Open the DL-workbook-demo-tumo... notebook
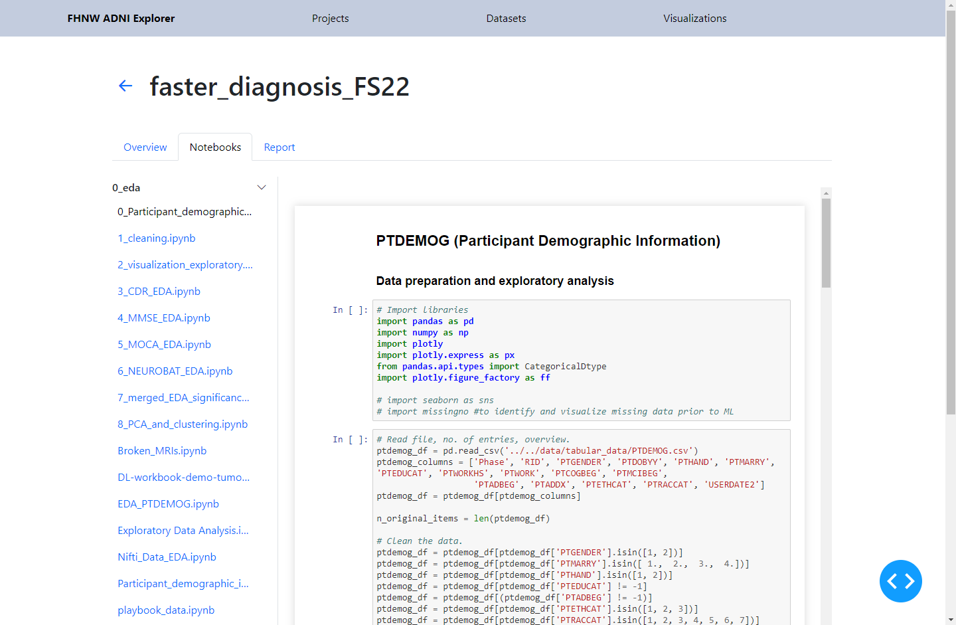 [184, 477]
